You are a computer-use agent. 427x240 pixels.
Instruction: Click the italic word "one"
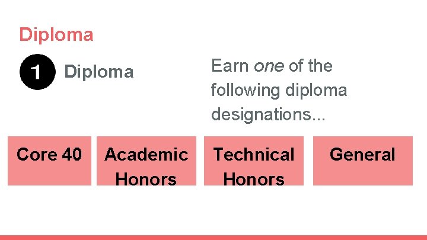269,66
